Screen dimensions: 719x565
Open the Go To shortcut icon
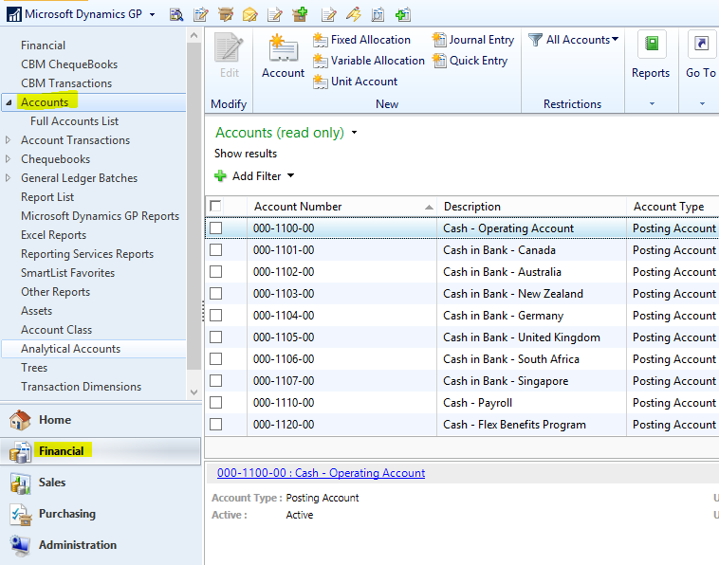701,44
